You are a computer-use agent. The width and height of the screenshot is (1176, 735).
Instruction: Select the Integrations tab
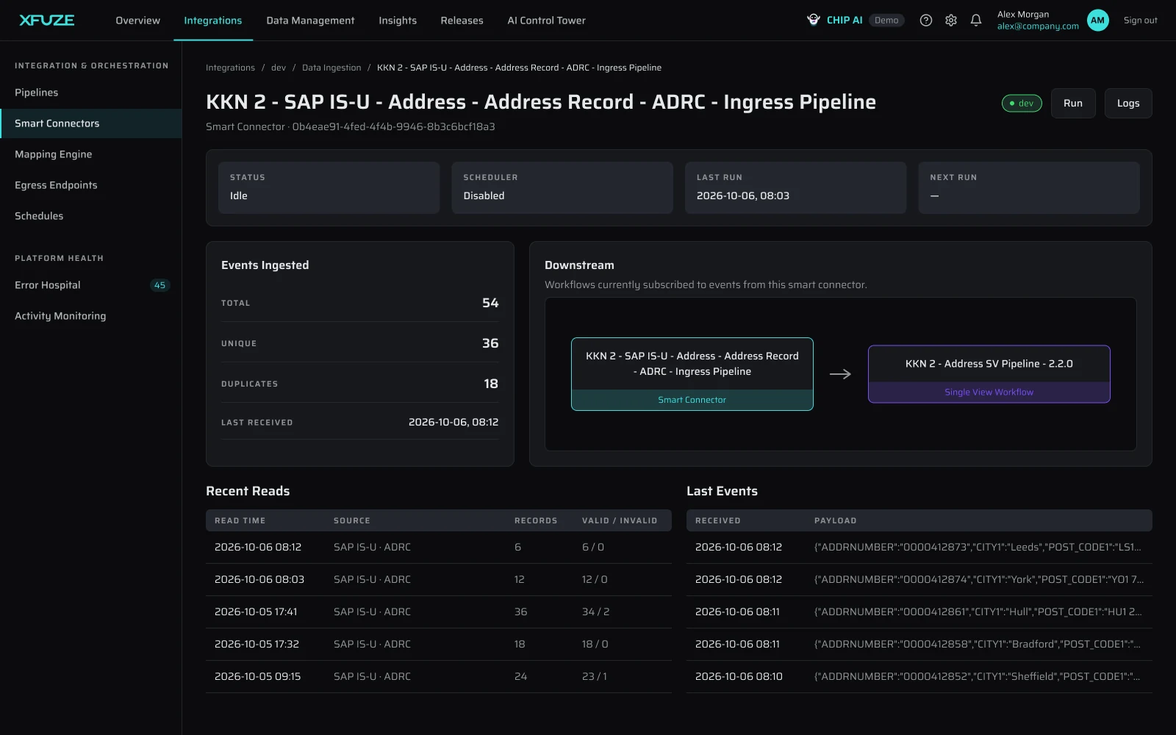(x=212, y=20)
